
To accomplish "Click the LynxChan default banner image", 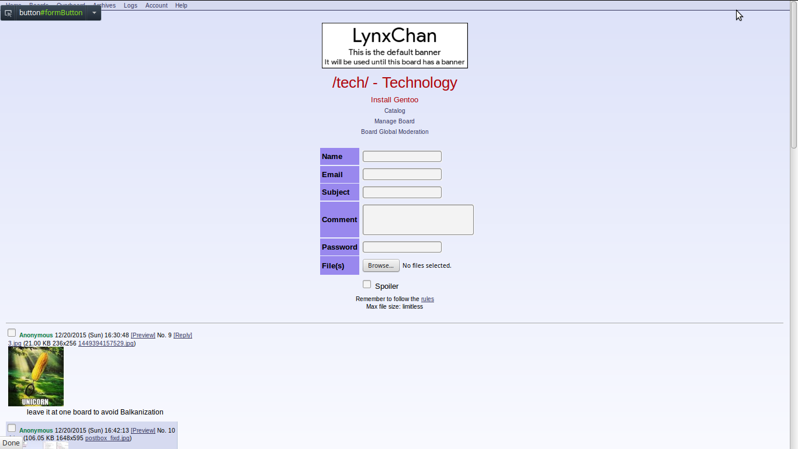I will tap(395, 46).
